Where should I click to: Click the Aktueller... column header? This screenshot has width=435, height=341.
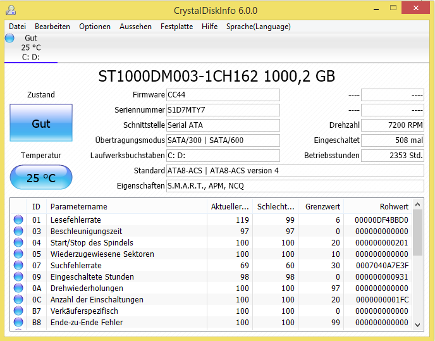pyautogui.click(x=230, y=207)
